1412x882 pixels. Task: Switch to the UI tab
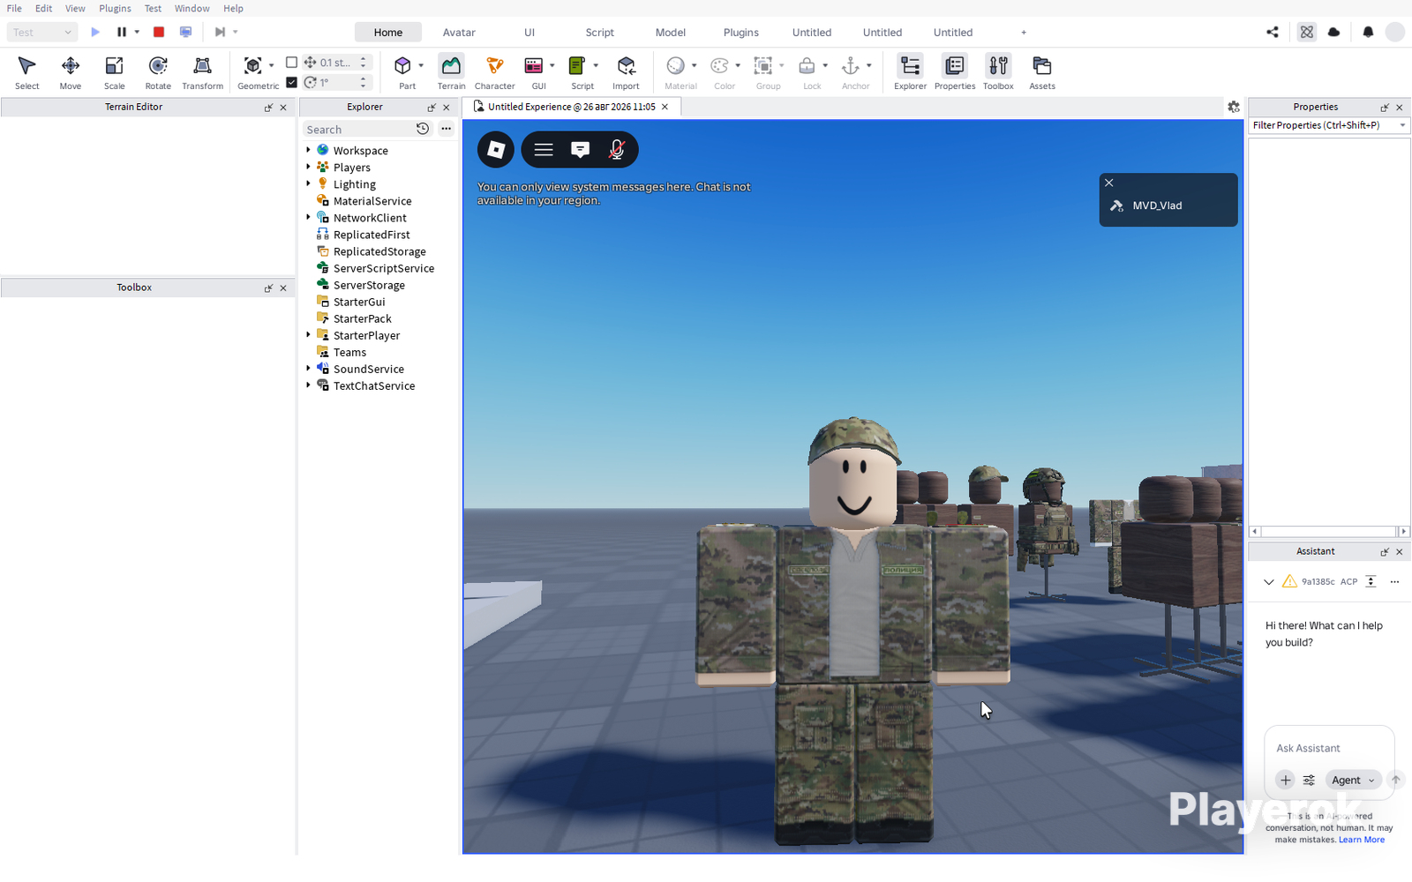[x=529, y=32]
